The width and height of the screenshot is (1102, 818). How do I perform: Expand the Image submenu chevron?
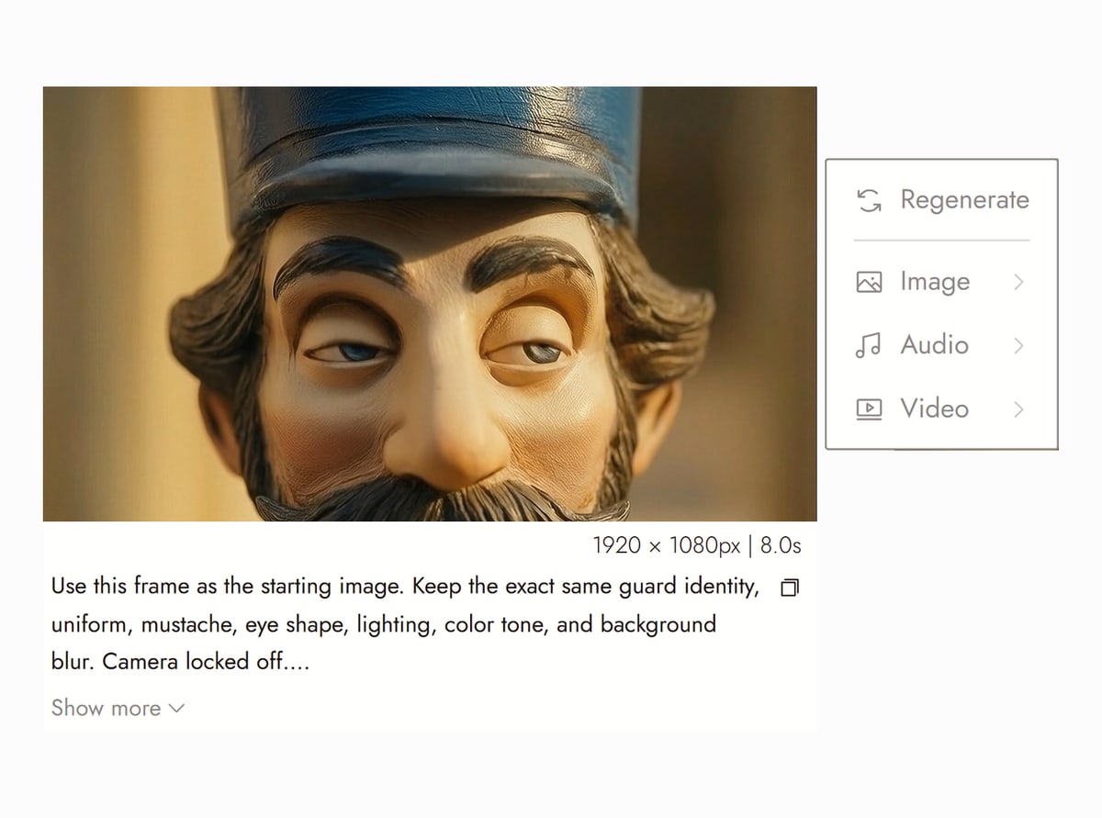click(x=1018, y=282)
